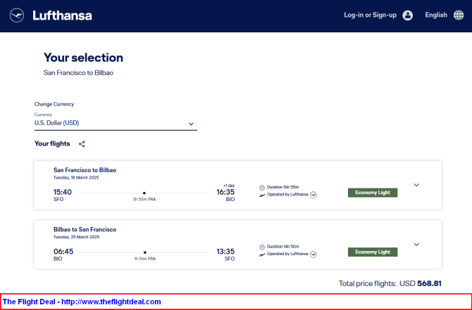The height and width of the screenshot is (310, 472).
Task: Click '+1 day' indicator on outbound arrival
Action: [229, 186]
